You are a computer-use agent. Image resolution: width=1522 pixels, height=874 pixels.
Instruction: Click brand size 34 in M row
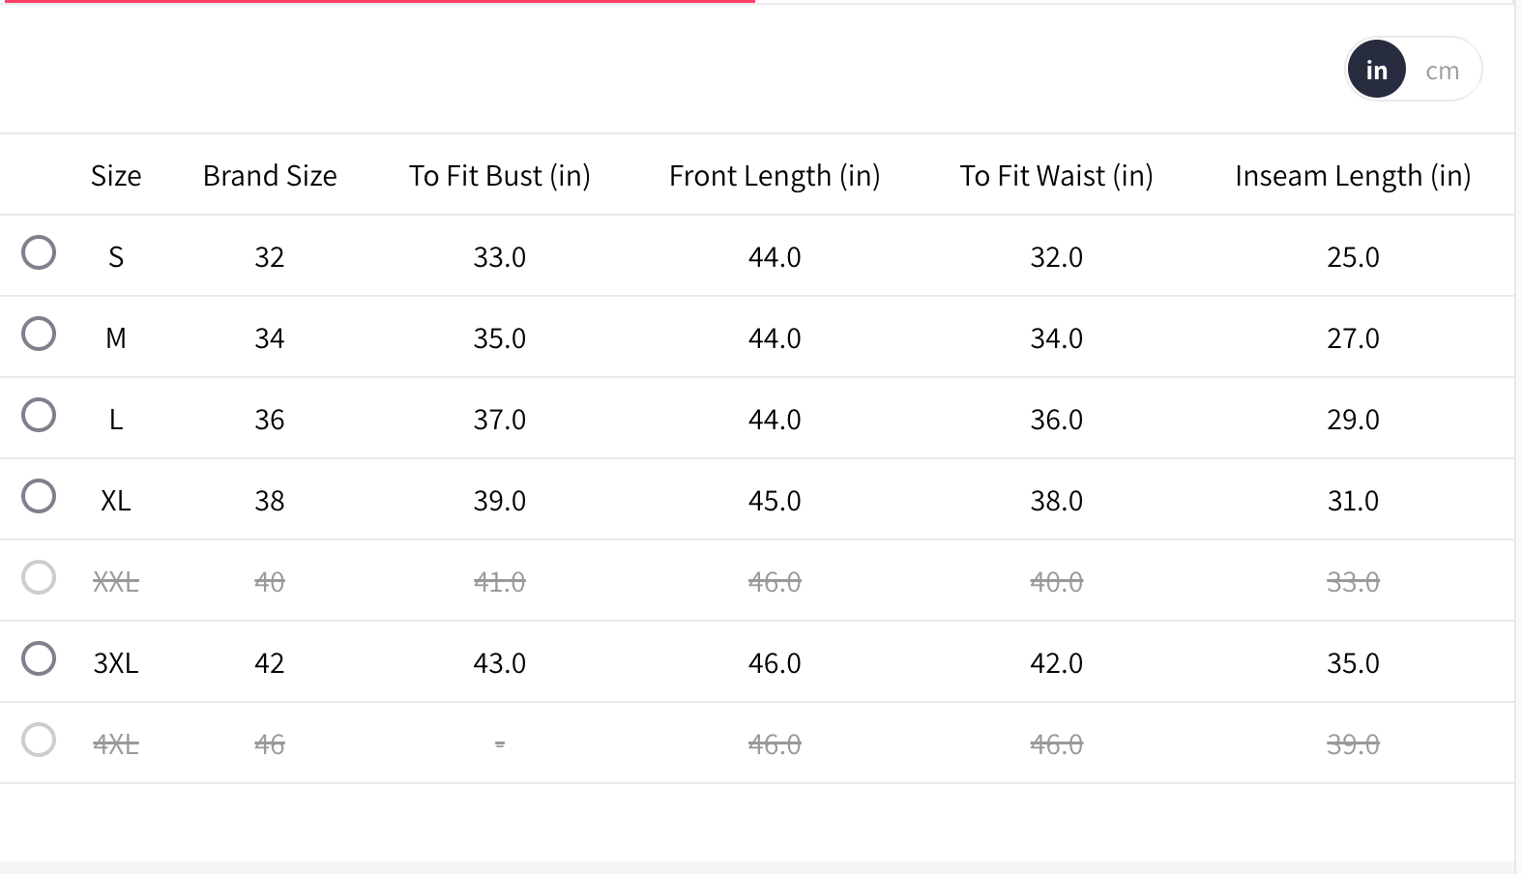(270, 338)
